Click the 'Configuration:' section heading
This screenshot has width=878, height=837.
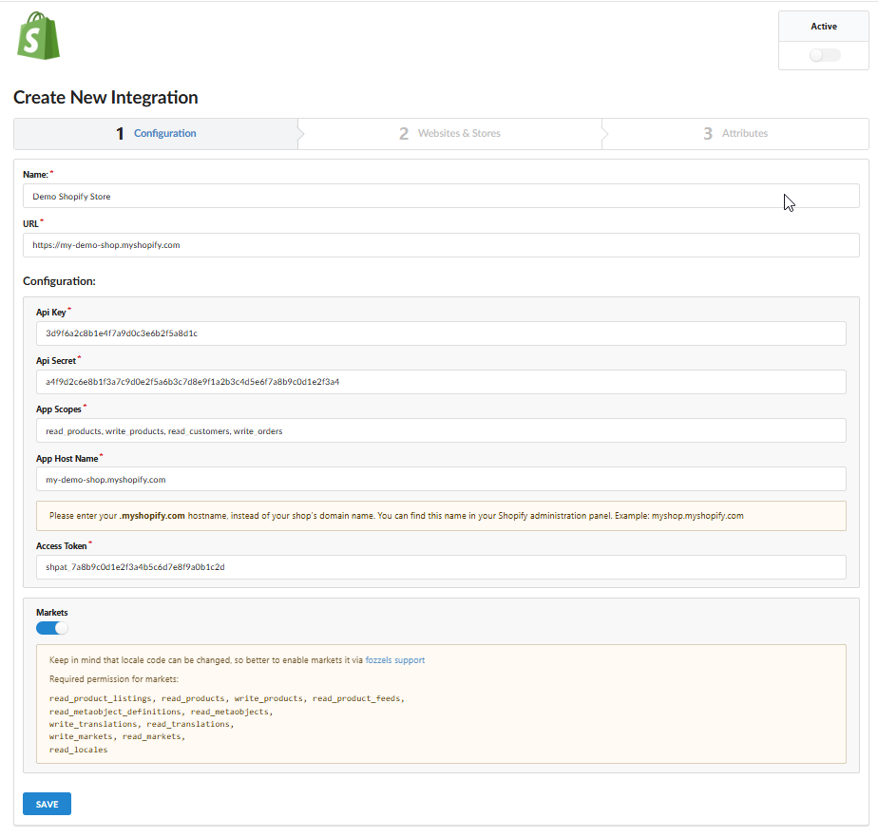coord(59,281)
